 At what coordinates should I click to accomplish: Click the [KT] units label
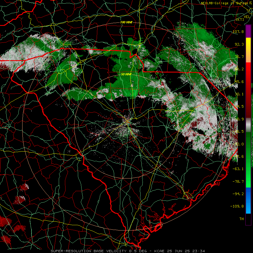pyautogui.click(x=240, y=19)
